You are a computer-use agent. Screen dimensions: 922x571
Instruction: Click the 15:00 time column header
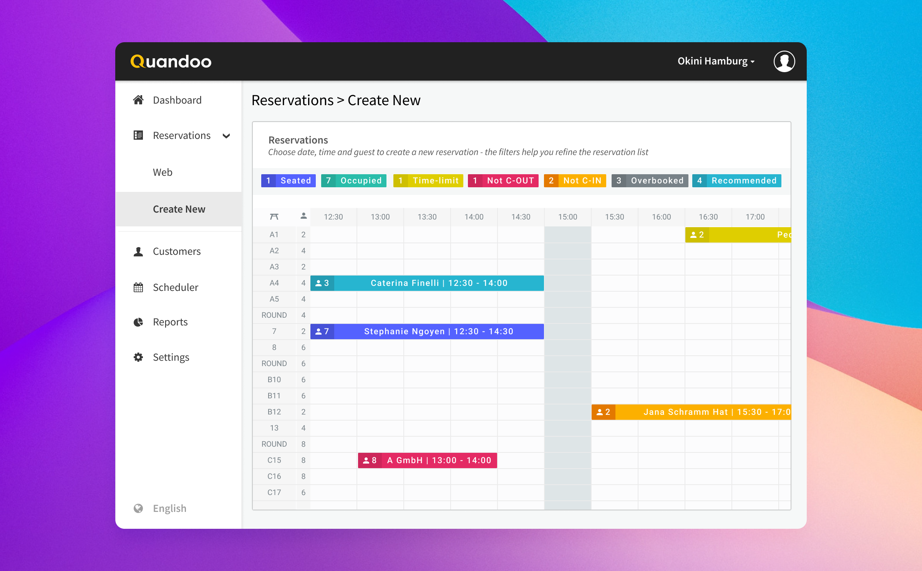[568, 217]
